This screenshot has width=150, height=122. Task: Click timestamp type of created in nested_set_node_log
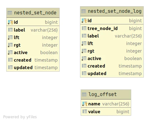click(130, 66)
